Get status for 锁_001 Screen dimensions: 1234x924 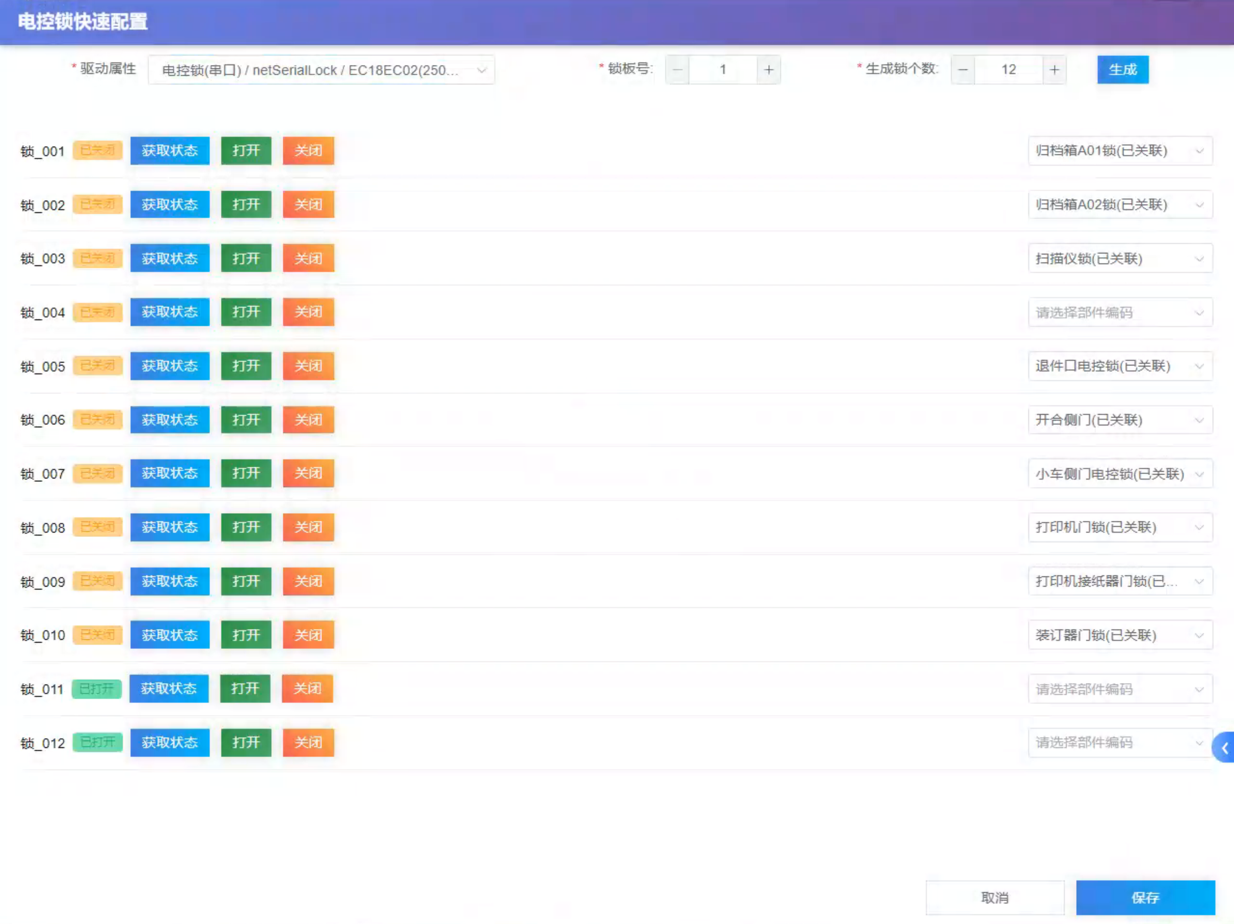coord(170,151)
